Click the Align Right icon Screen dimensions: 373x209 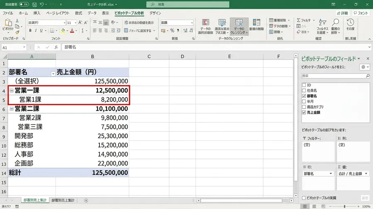(x=106, y=31)
